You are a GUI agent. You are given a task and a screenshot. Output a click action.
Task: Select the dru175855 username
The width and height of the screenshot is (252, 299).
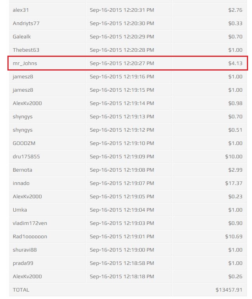pyautogui.click(x=26, y=156)
